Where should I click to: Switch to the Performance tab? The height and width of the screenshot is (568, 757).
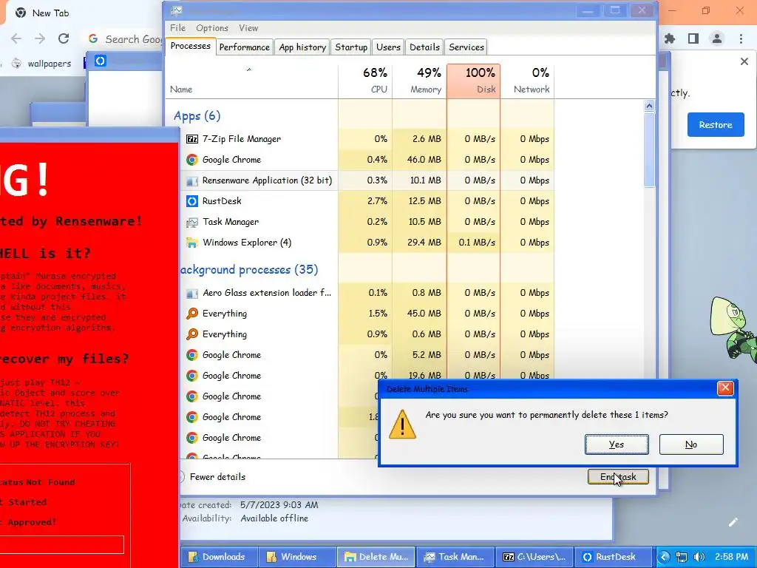point(244,47)
